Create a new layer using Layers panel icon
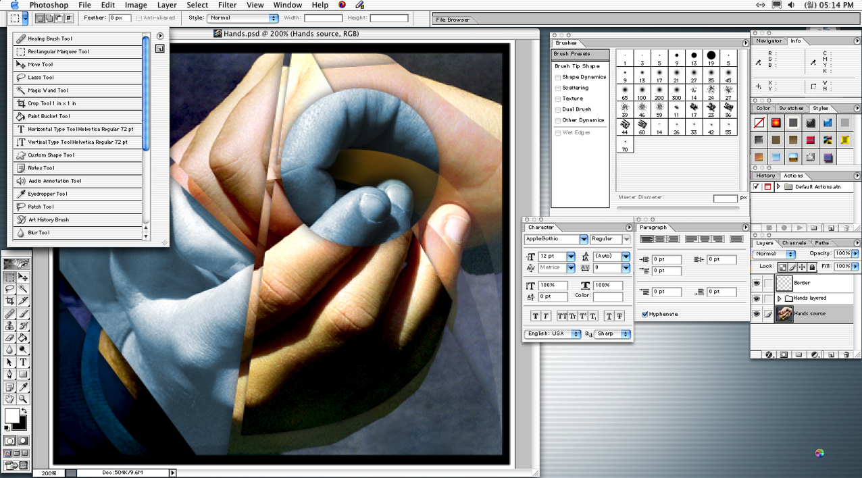This screenshot has width=862, height=478. 831,354
